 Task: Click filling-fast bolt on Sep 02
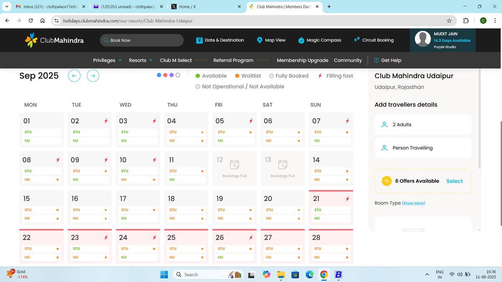click(x=106, y=121)
